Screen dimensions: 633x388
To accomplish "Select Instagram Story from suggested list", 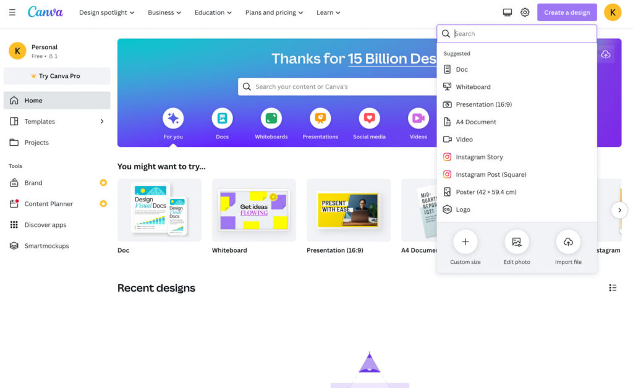I will click(479, 157).
